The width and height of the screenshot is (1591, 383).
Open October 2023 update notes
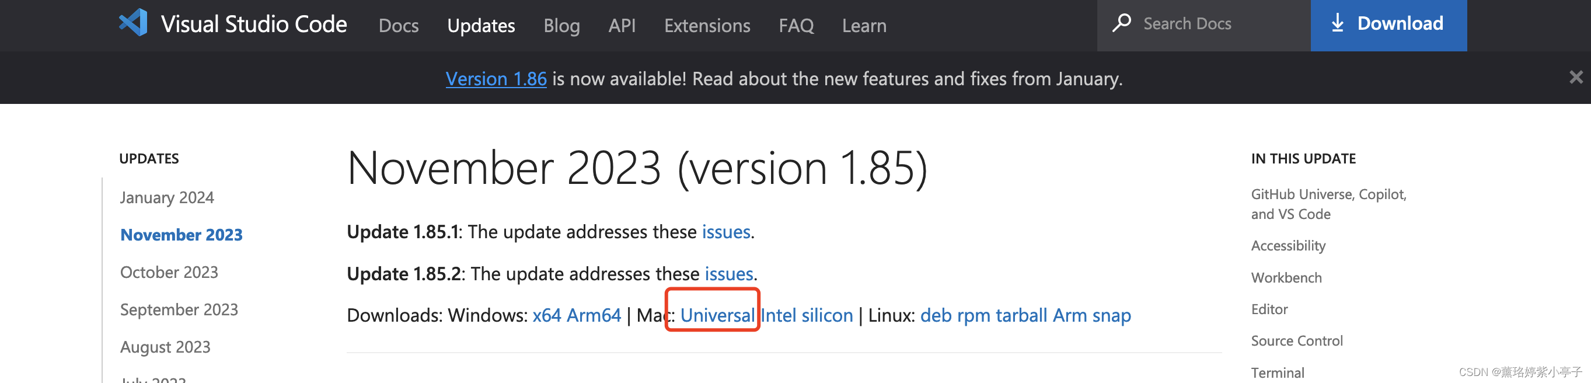click(169, 272)
